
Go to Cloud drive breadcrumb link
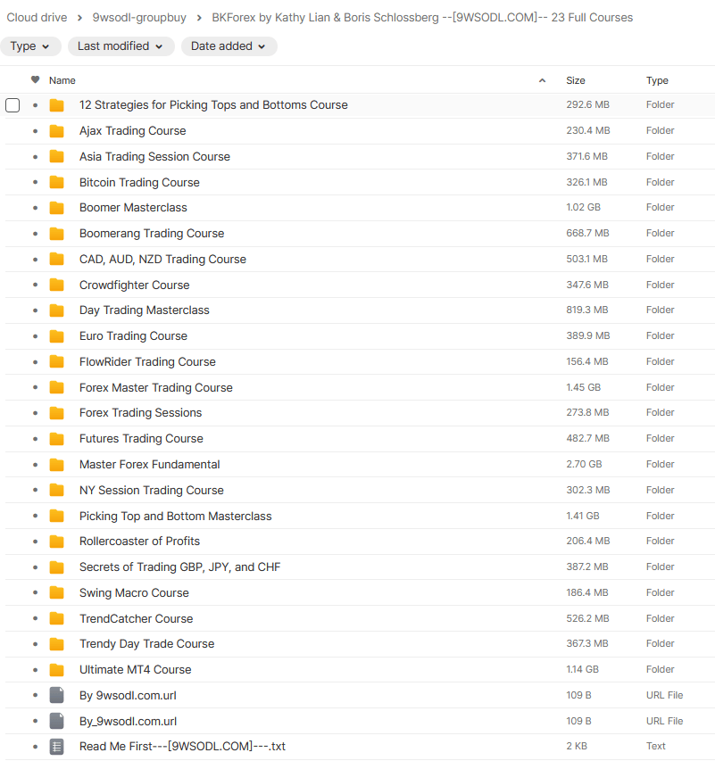click(37, 18)
